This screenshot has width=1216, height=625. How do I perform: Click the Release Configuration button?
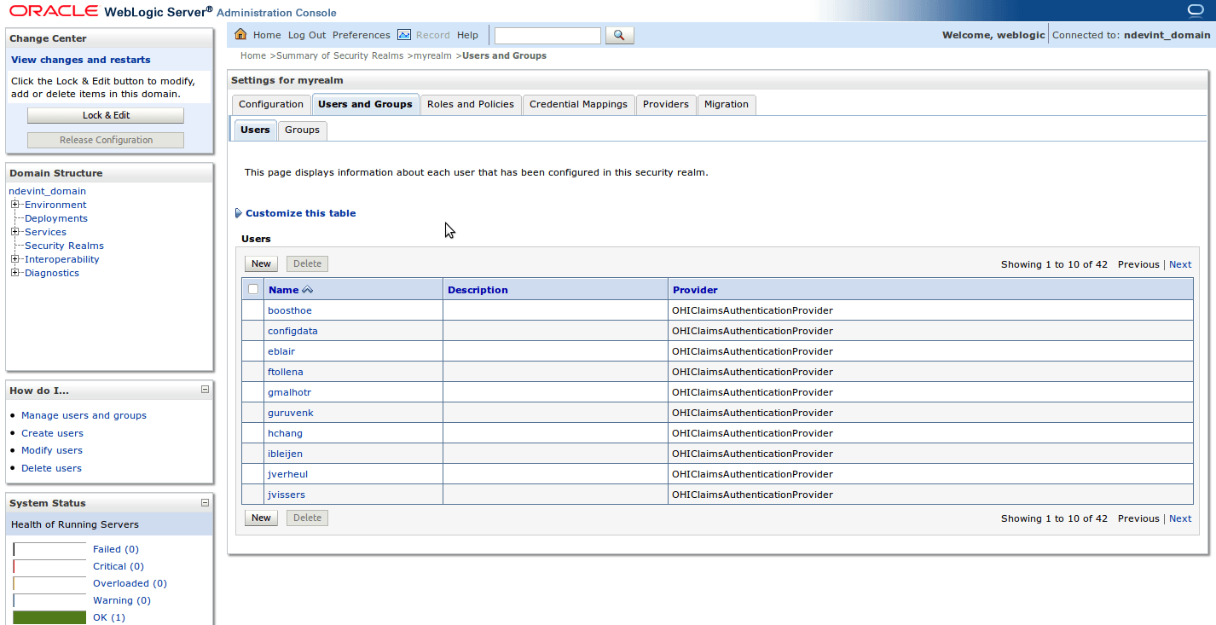(x=106, y=140)
